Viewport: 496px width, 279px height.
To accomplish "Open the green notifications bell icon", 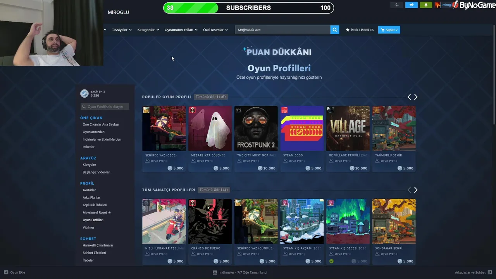I will pos(426,5).
